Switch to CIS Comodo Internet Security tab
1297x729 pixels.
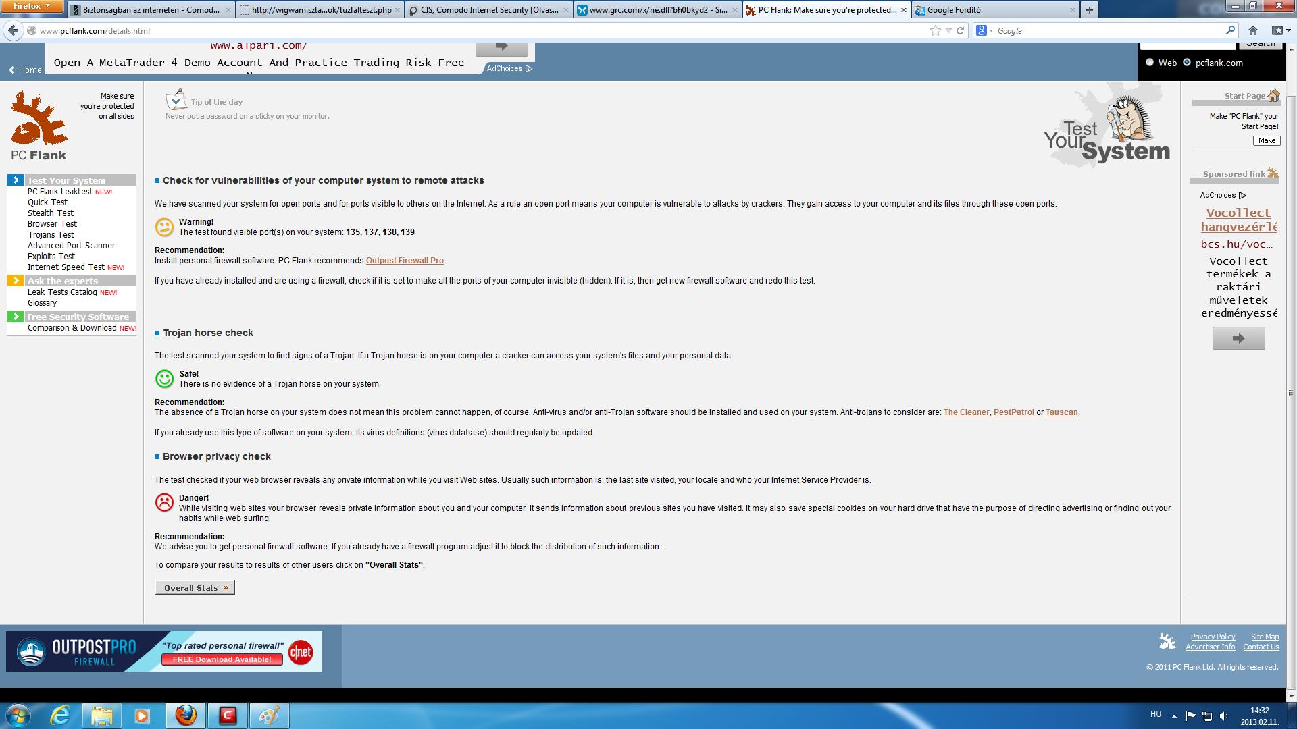(x=490, y=10)
